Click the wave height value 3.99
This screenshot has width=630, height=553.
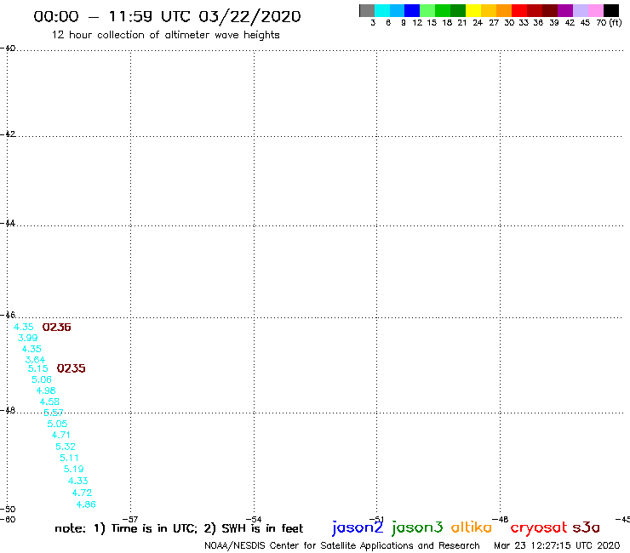pyautogui.click(x=28, y=338)
